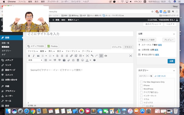Click the text color A swatch

click(87, 60)
